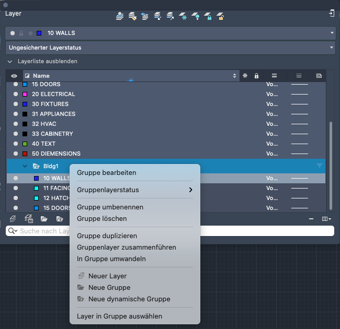This screenshot has height=329, width=340.
Task: Toggle visibility of 12 HATCH layer in Bldg1
Action: (x=16, y=198)
